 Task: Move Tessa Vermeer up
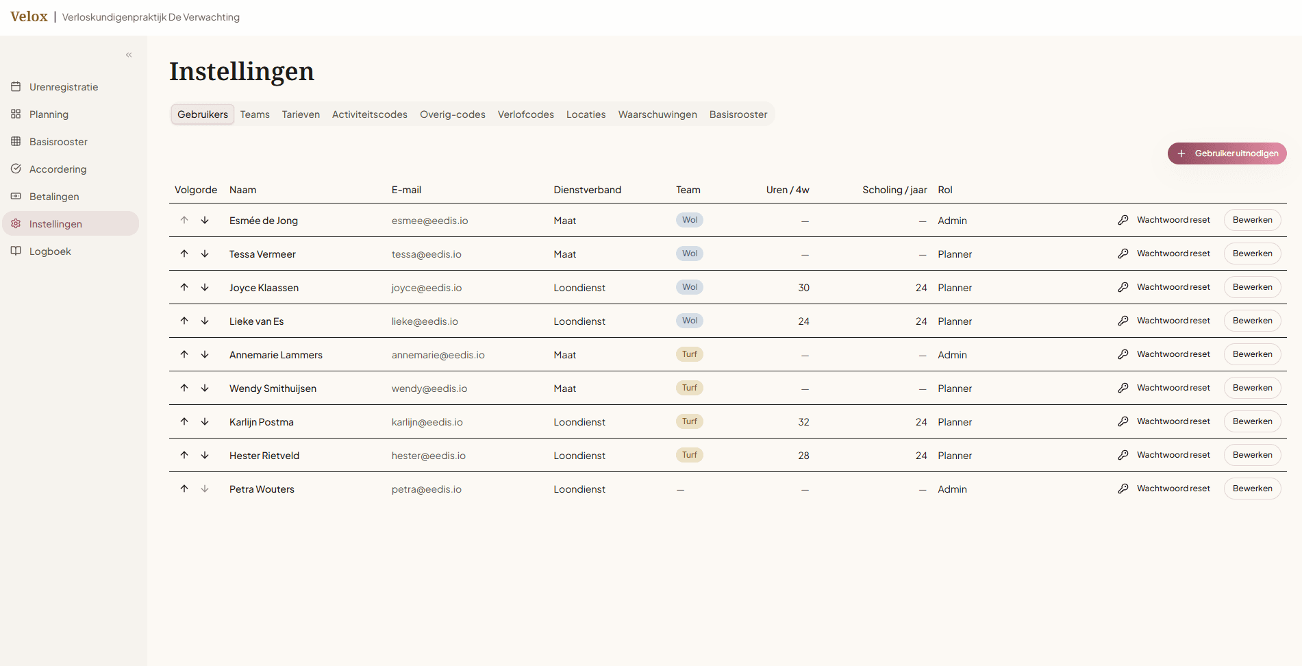tap(184, 254)
